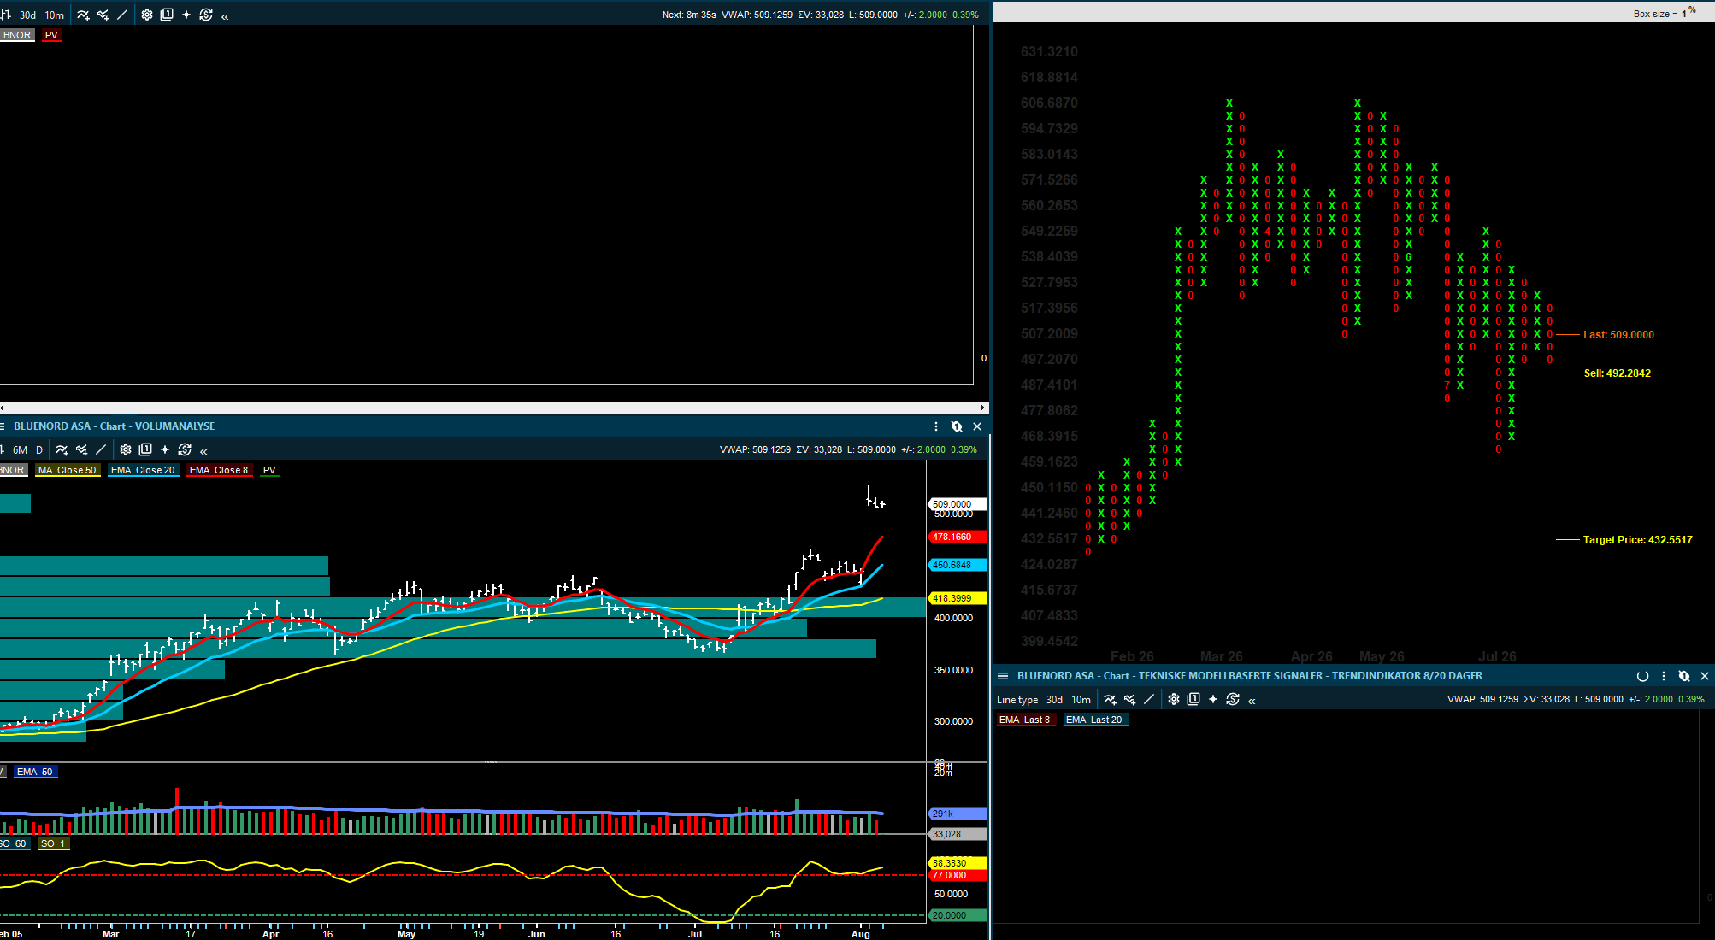Viewport: 1715px width, 940px height.
Task: Add indicator study in VOLUMANALYSE chart
Action: coord(62,449)
